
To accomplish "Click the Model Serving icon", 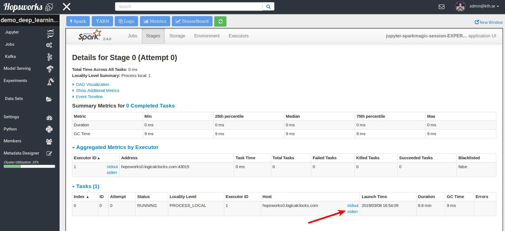I will [x=50, y=69].
